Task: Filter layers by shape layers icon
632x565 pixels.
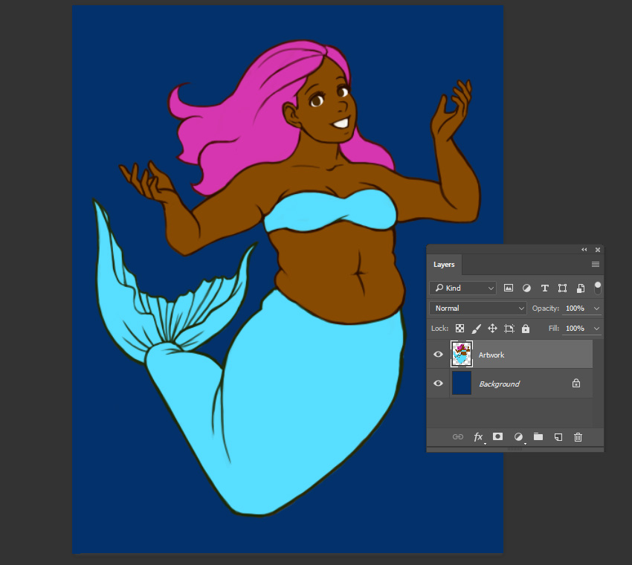Action: tap(562, 288)
